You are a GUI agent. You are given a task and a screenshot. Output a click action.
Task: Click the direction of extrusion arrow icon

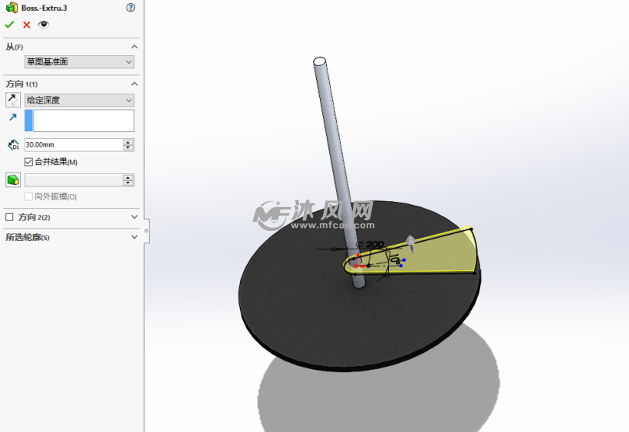point(13,117)
